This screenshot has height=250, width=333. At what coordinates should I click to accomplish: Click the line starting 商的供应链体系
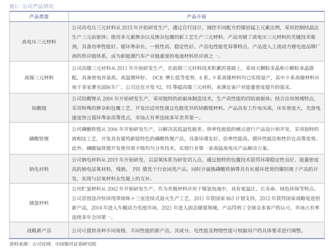146,56
